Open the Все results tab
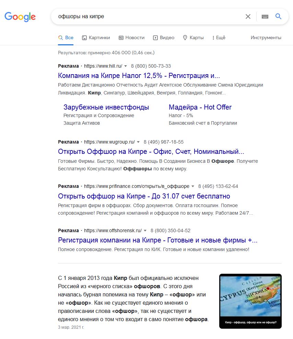The height and width of the screenshot is (339, 293). (x=66, y=38)
